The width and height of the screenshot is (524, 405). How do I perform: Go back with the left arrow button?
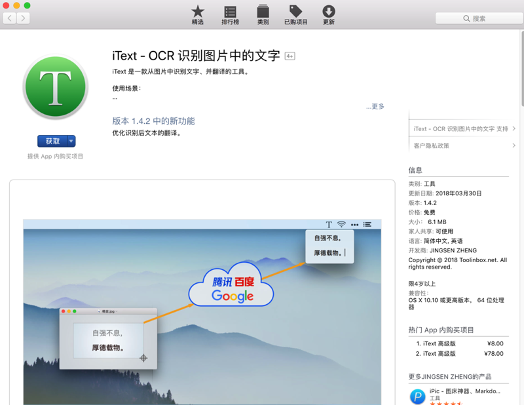9,18
